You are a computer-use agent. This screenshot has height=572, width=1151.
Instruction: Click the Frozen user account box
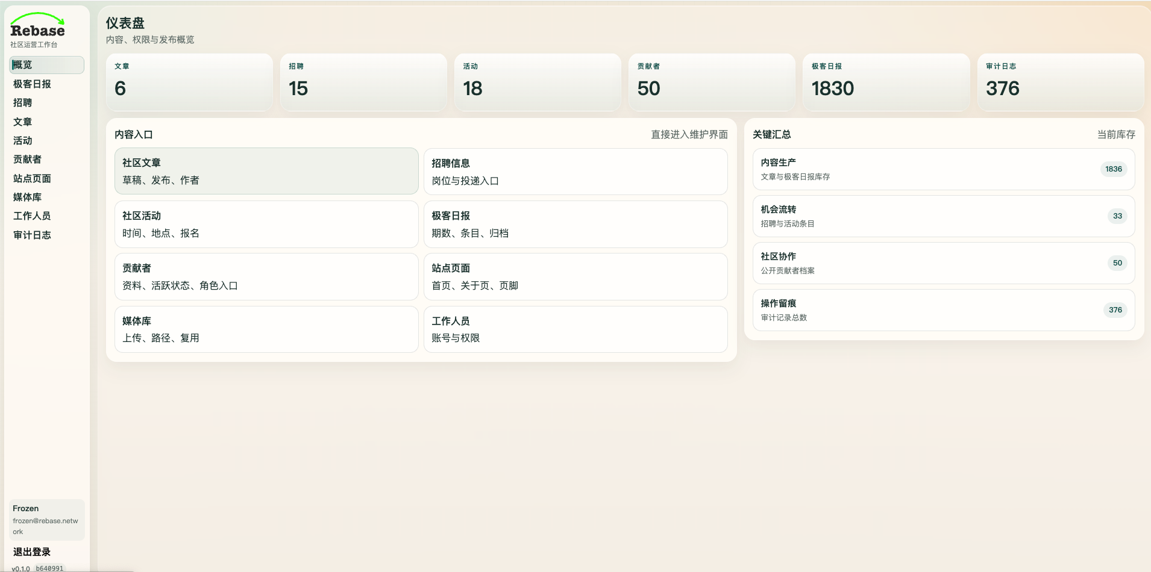coord(46,520)
